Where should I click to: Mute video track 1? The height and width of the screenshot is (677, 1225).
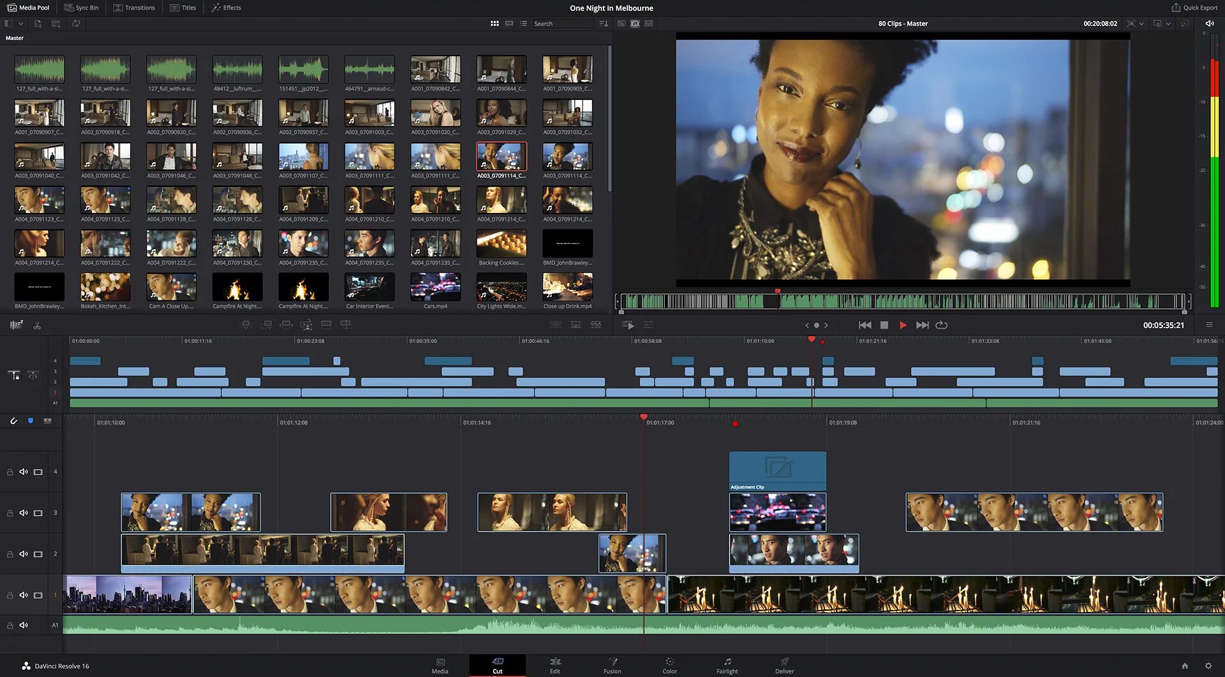coord(24,595)
